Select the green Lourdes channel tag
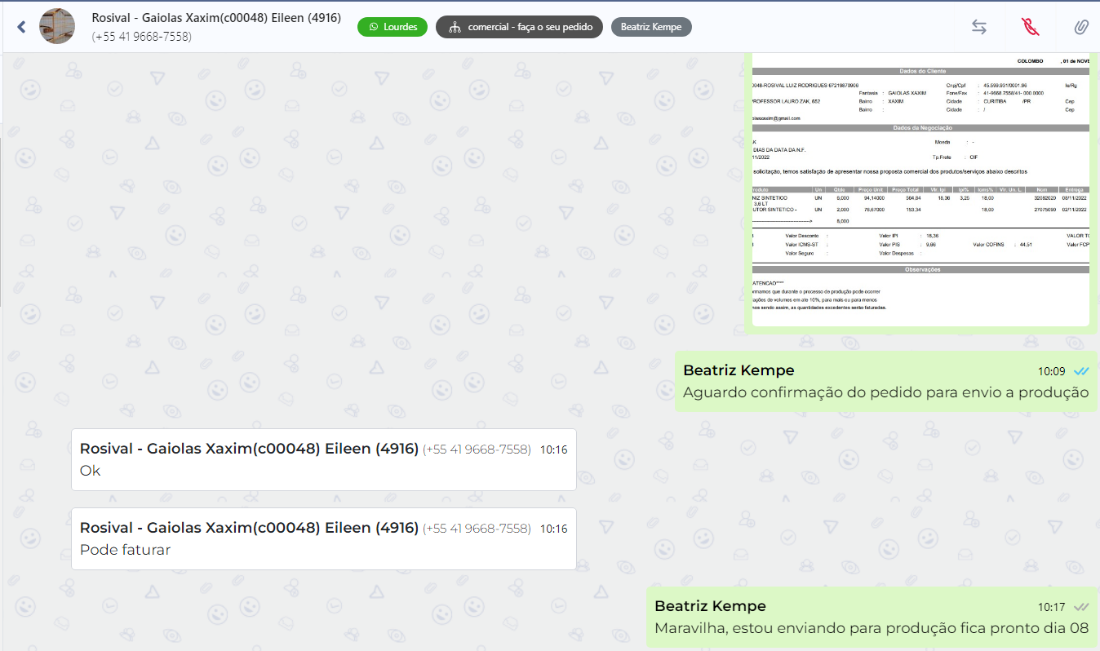The width and height of the screenshot is (1100, 651). pos(393,27)
